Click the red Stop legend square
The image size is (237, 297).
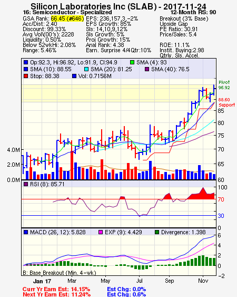point(26,76)
